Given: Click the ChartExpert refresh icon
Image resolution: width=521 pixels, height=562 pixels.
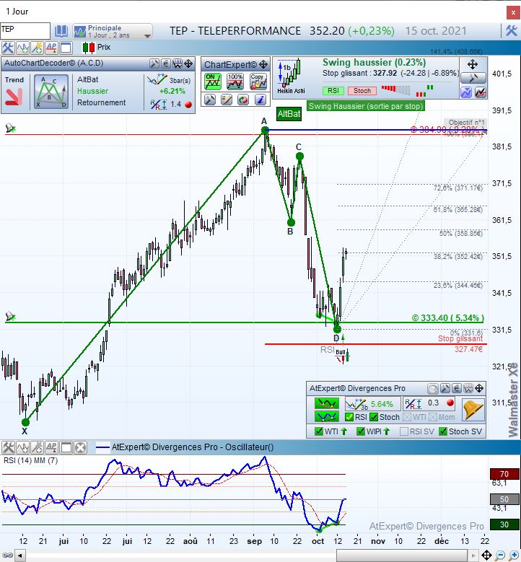Looking at the screenshot, I should [243, 100].
